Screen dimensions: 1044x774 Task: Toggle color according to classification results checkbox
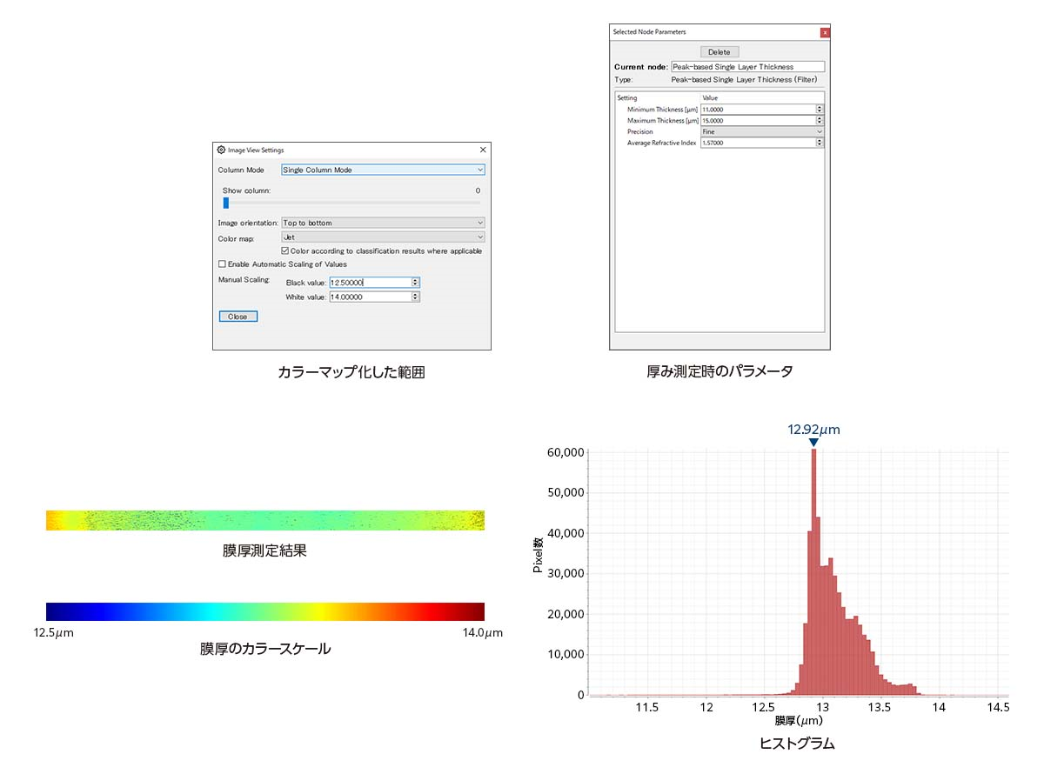click(285, 250)
